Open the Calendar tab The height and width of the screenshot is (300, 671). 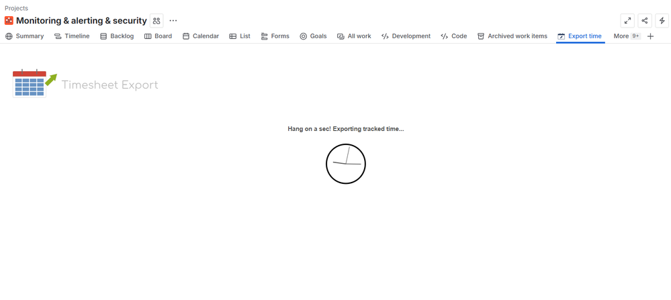coord(201,36)
